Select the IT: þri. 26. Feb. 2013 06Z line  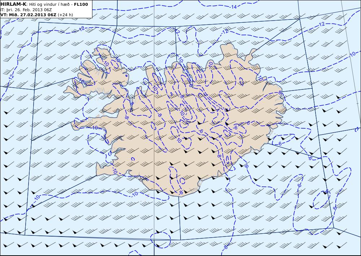click(x=26, y=10)
